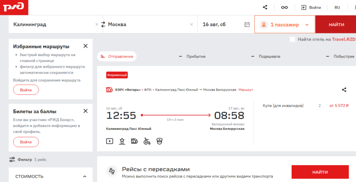Viewport: 356px width, 182px height.
Task: Click the wheelchair accessibility service icon
Action: pyautogui.click(x=147, y=141)
